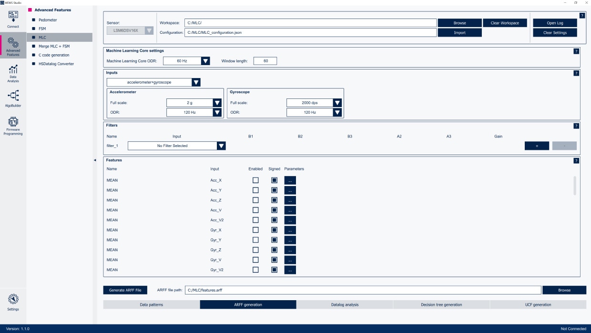Click the Generate ARFF File button
Screen dimensions: 591x333
coord(125,290)
